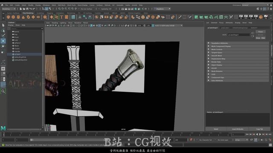273x153 pixels.
Task: Open the pCubeShape1 attribute tab
Action: (x=213, y=28)
